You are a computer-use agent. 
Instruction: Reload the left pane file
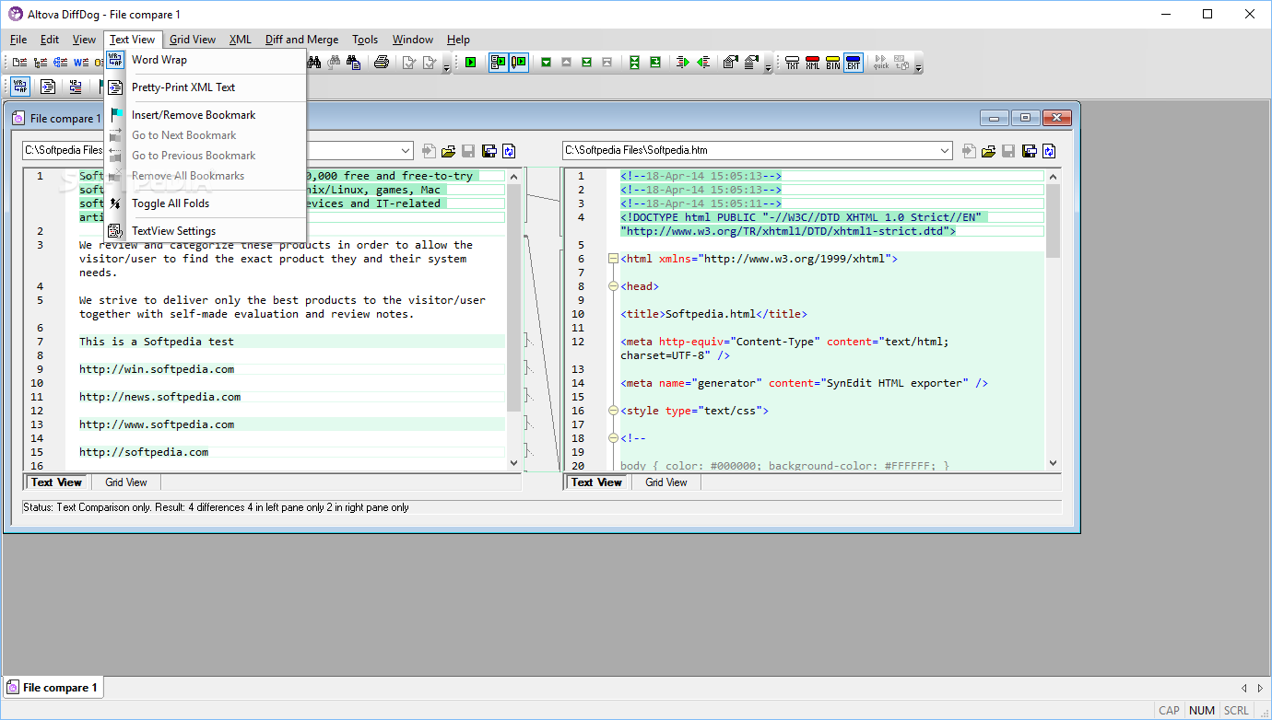(509, 151)
